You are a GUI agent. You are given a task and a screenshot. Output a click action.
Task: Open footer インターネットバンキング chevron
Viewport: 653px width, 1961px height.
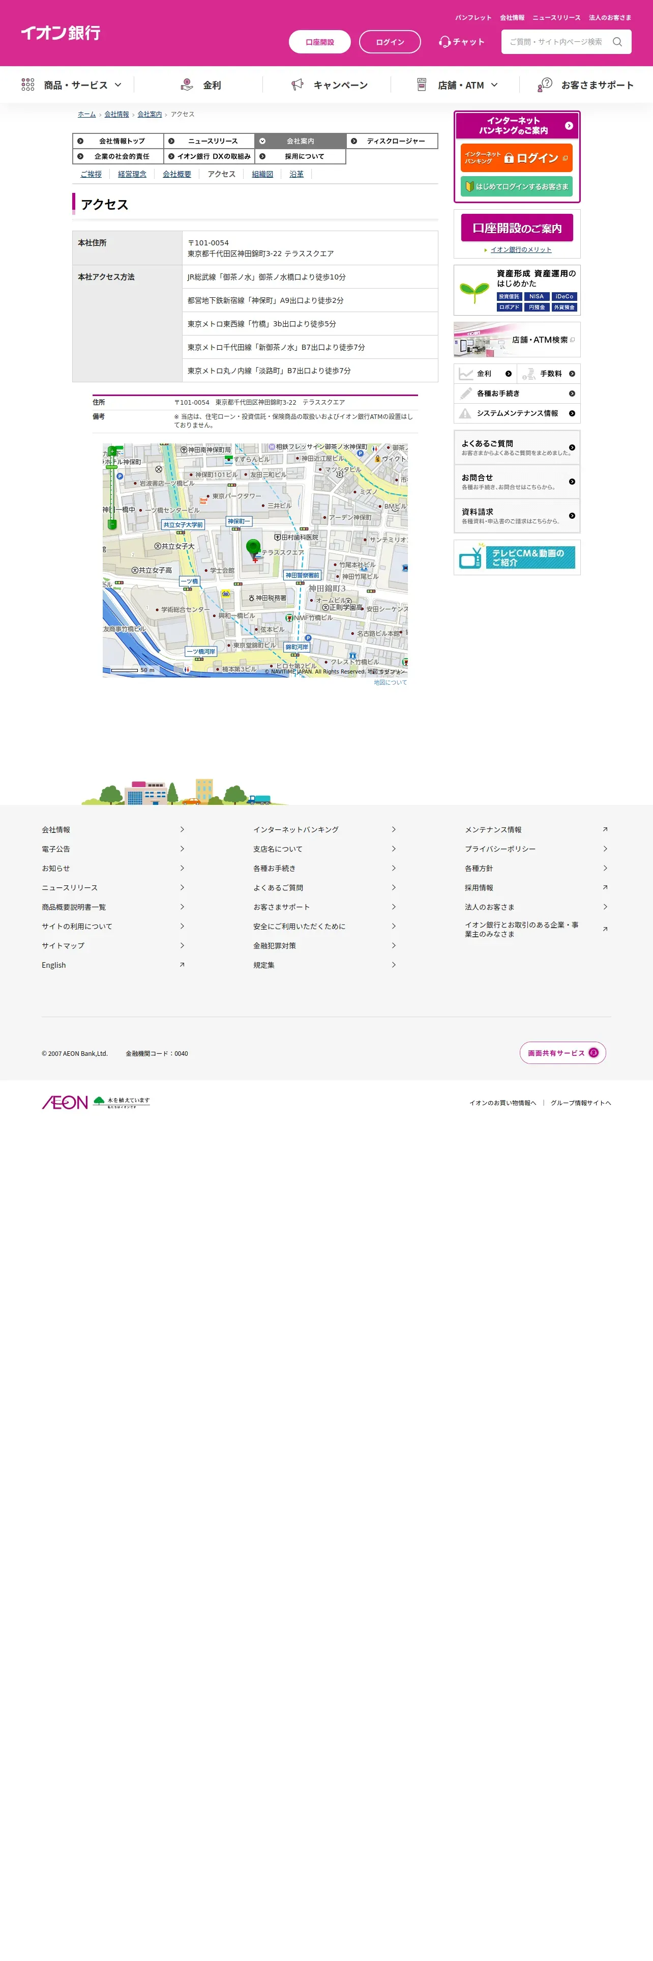coord(393,829)
